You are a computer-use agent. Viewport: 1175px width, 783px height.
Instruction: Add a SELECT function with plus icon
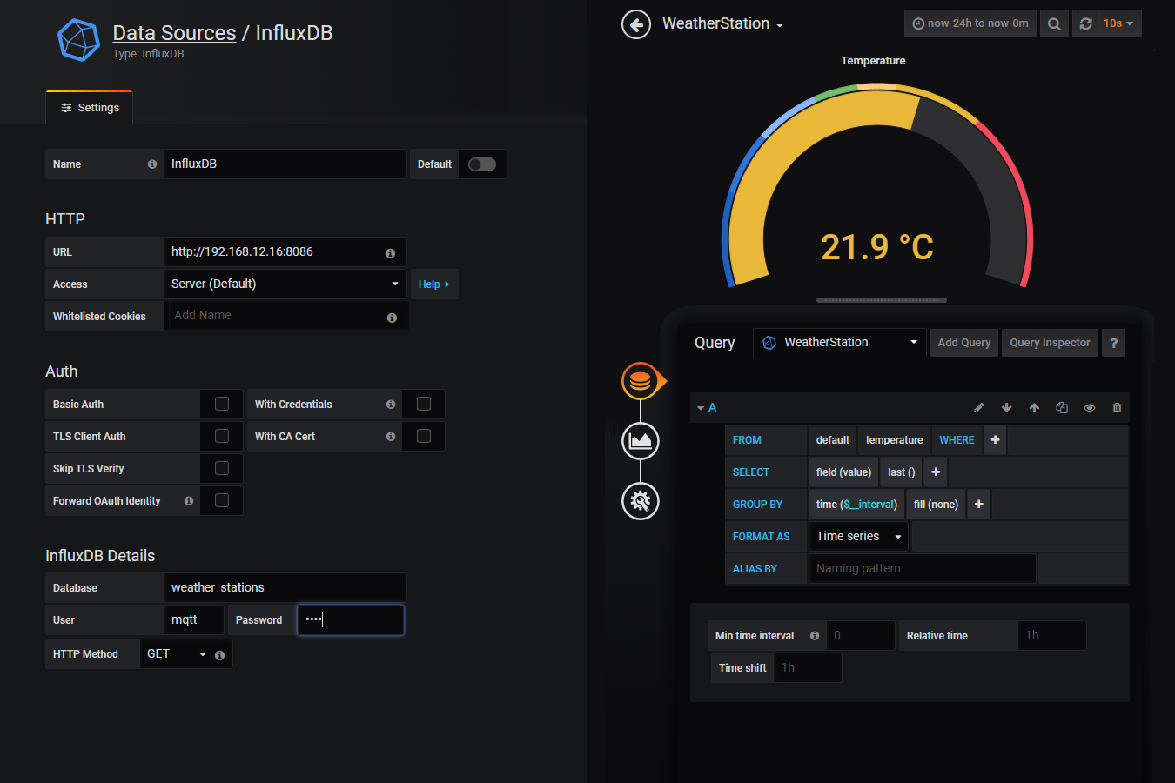[936, 472]
